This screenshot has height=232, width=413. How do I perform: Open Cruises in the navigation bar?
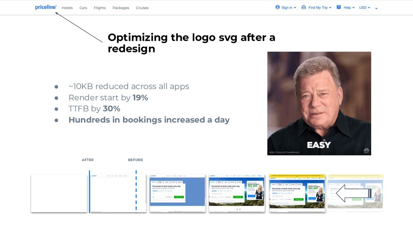coord(142,8)
